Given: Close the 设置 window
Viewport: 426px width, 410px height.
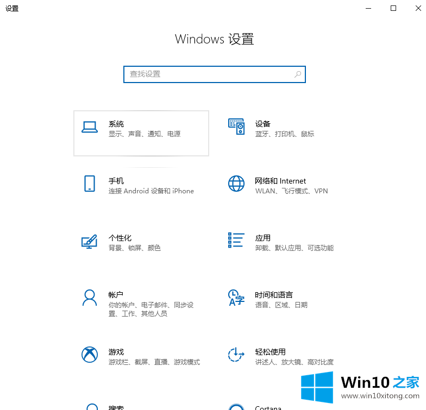Looking at the screenshot, I should coord(417,8).
